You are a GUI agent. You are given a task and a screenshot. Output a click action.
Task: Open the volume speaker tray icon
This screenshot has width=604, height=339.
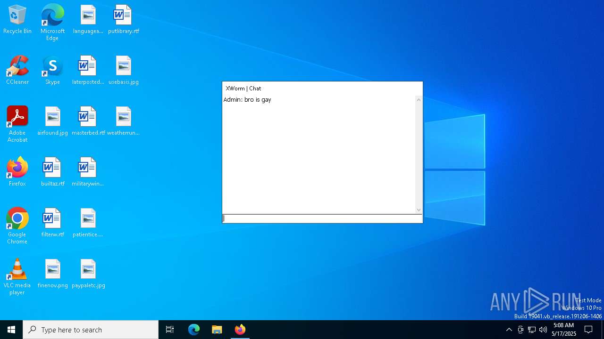click(543, 330)
